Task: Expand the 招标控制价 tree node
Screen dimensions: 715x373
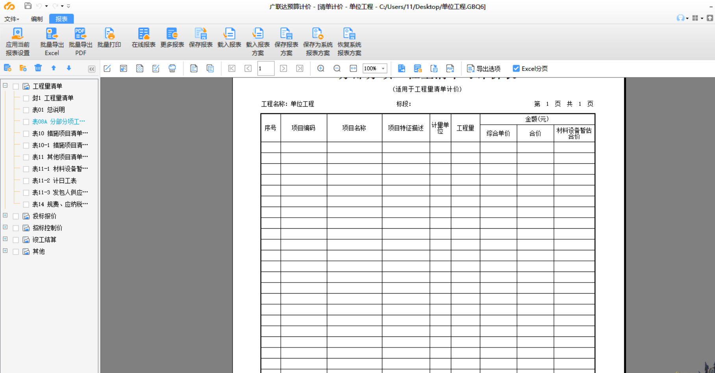Action: tap(5, 227)
